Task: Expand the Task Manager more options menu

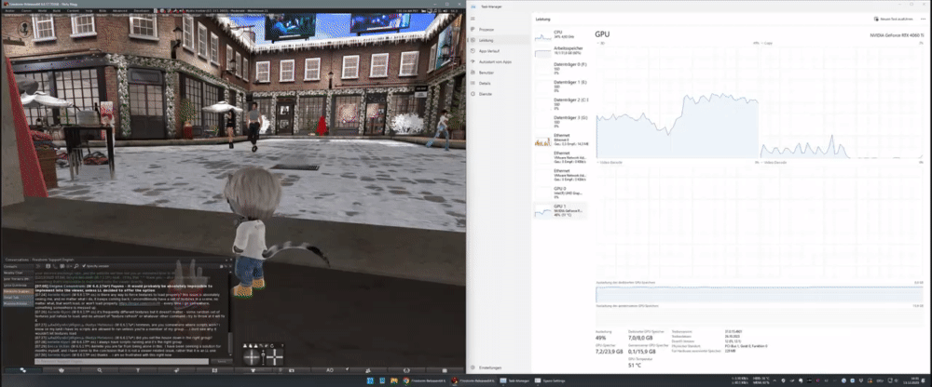Action: point(923,19)
